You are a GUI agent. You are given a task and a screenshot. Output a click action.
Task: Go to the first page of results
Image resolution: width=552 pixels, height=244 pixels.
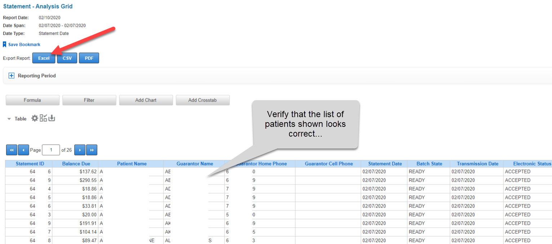(x=12, y=150)
